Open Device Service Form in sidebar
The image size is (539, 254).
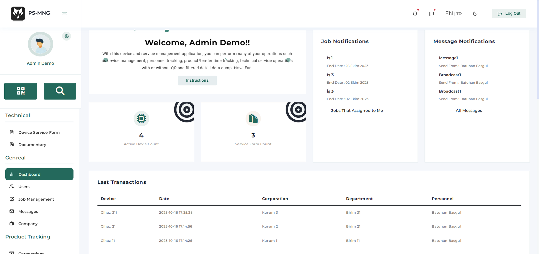tap(39, 132)
